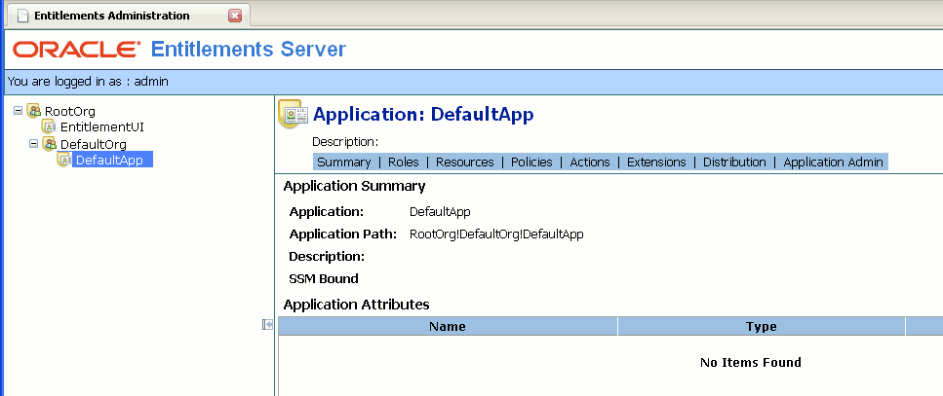This screenshot has width=943, height=396.
Task: Select RootOrg in the tree
Action: tap(70, 112)
